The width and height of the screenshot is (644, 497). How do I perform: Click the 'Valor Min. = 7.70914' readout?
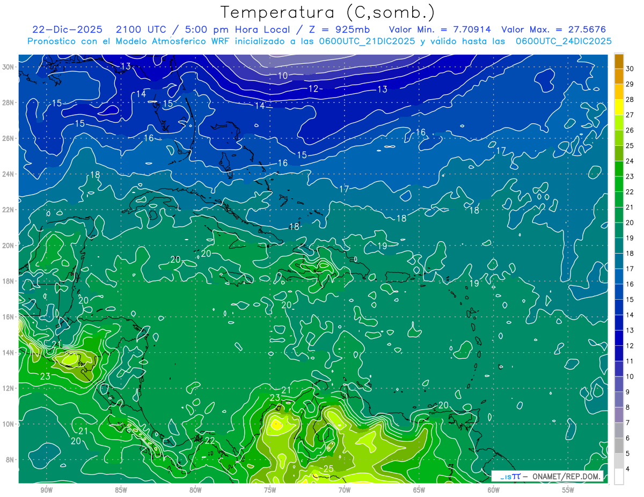click(440, 29)
